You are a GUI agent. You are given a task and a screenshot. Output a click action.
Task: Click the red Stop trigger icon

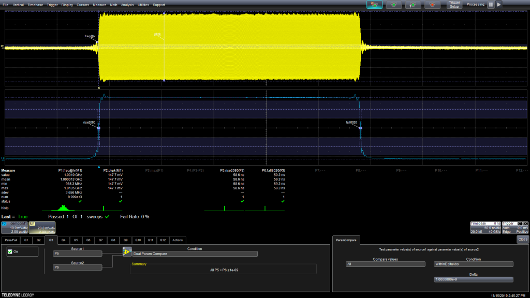432,4
